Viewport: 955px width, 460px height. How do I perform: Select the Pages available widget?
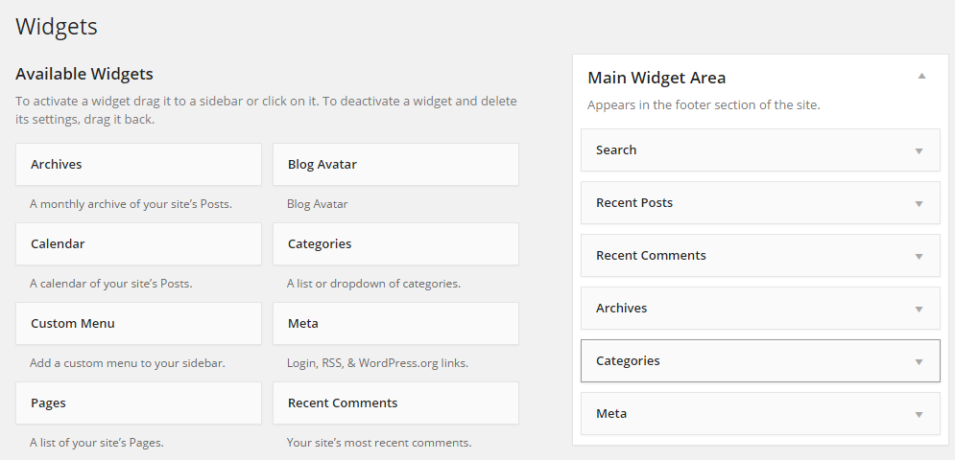[x=138, y=403]
